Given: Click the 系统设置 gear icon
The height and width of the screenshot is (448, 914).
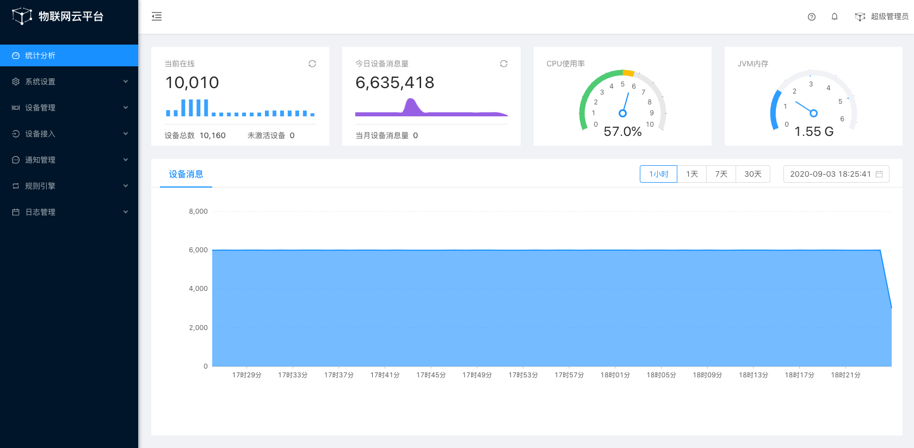Looking at the screenshot, I should pos(16,82).
